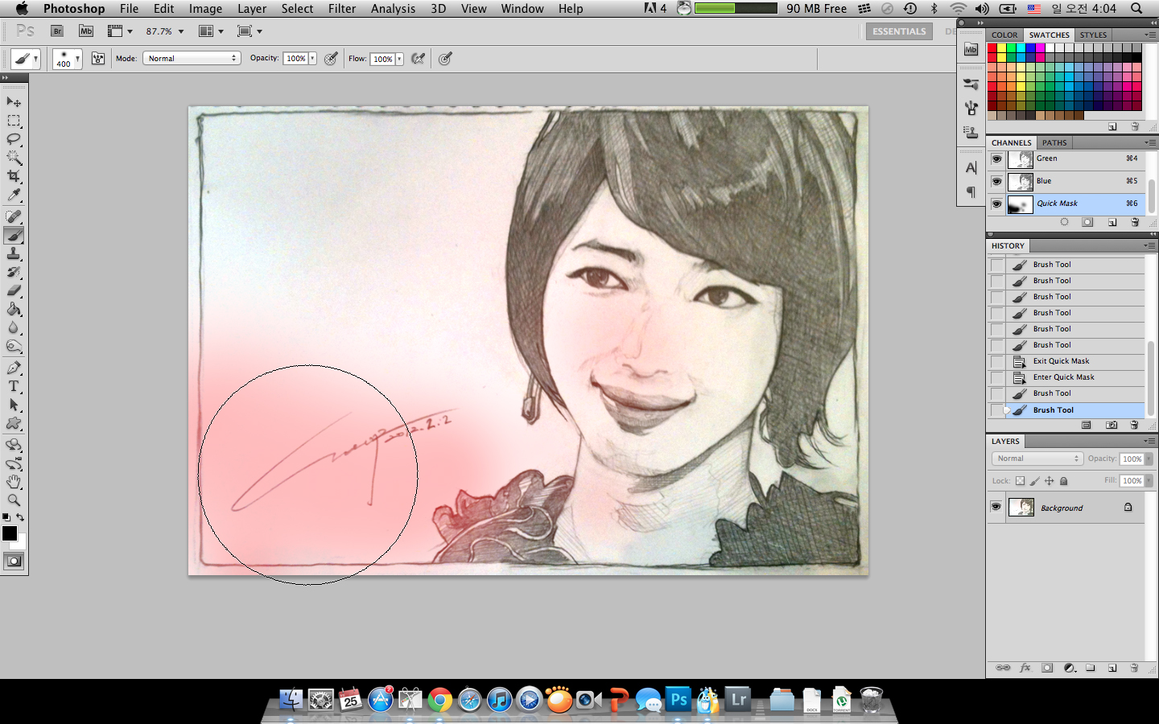
Task: Switch to the Color tab
Action: click(x=1004, y=35)
